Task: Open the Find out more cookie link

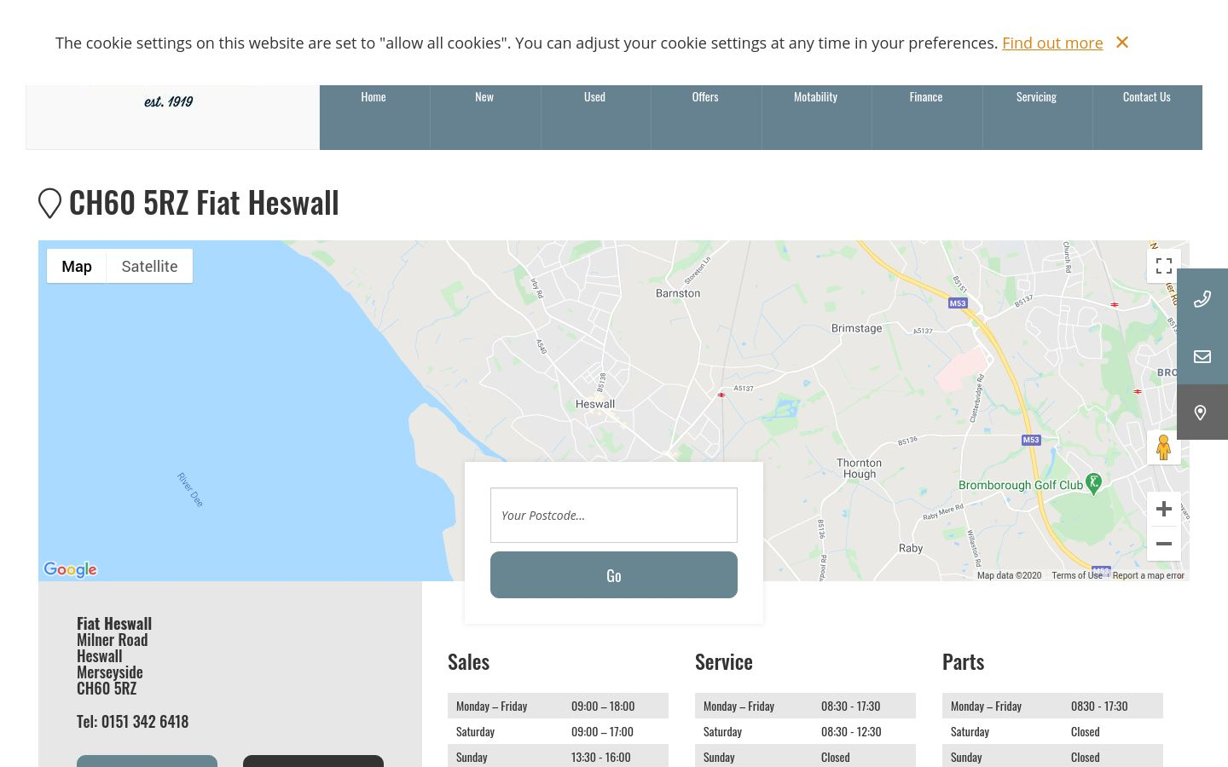Action: [1052, 43]
